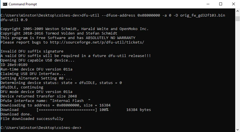Click the scrollbar up arrow
Screen dimensions: 240x132
pyautogui.click(x=237, y=11)
